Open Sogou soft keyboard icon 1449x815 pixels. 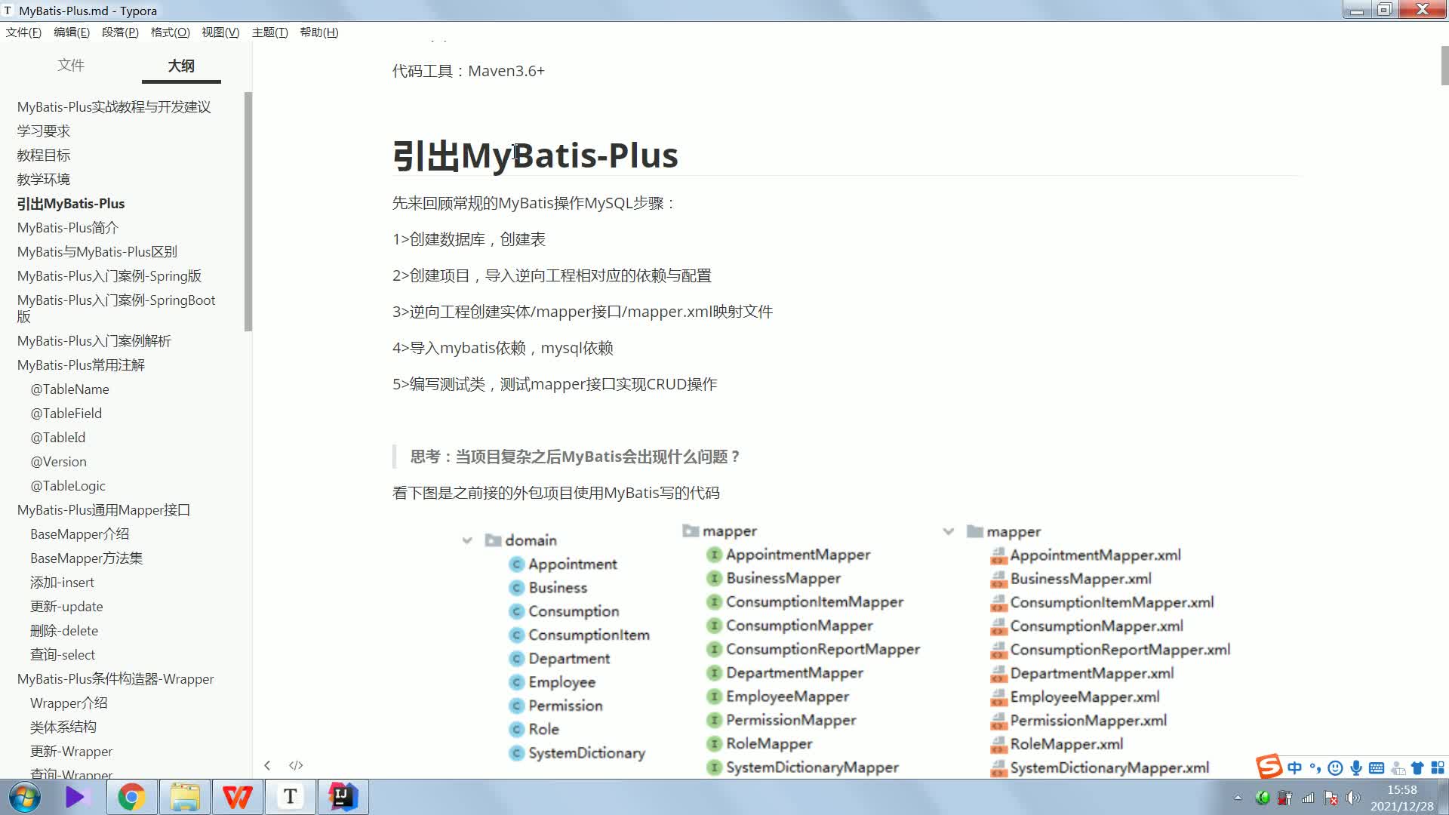coord(1377,768)
